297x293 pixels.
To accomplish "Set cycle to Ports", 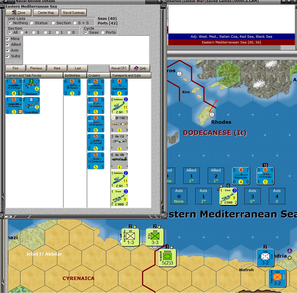I will [x=109, y=32].
